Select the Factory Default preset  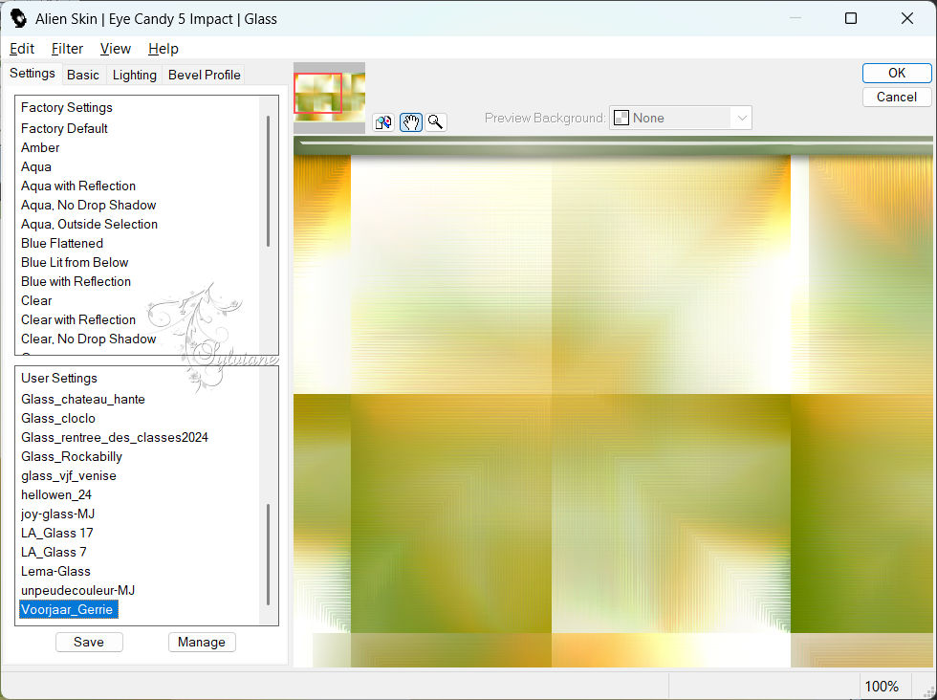[64, 128]
